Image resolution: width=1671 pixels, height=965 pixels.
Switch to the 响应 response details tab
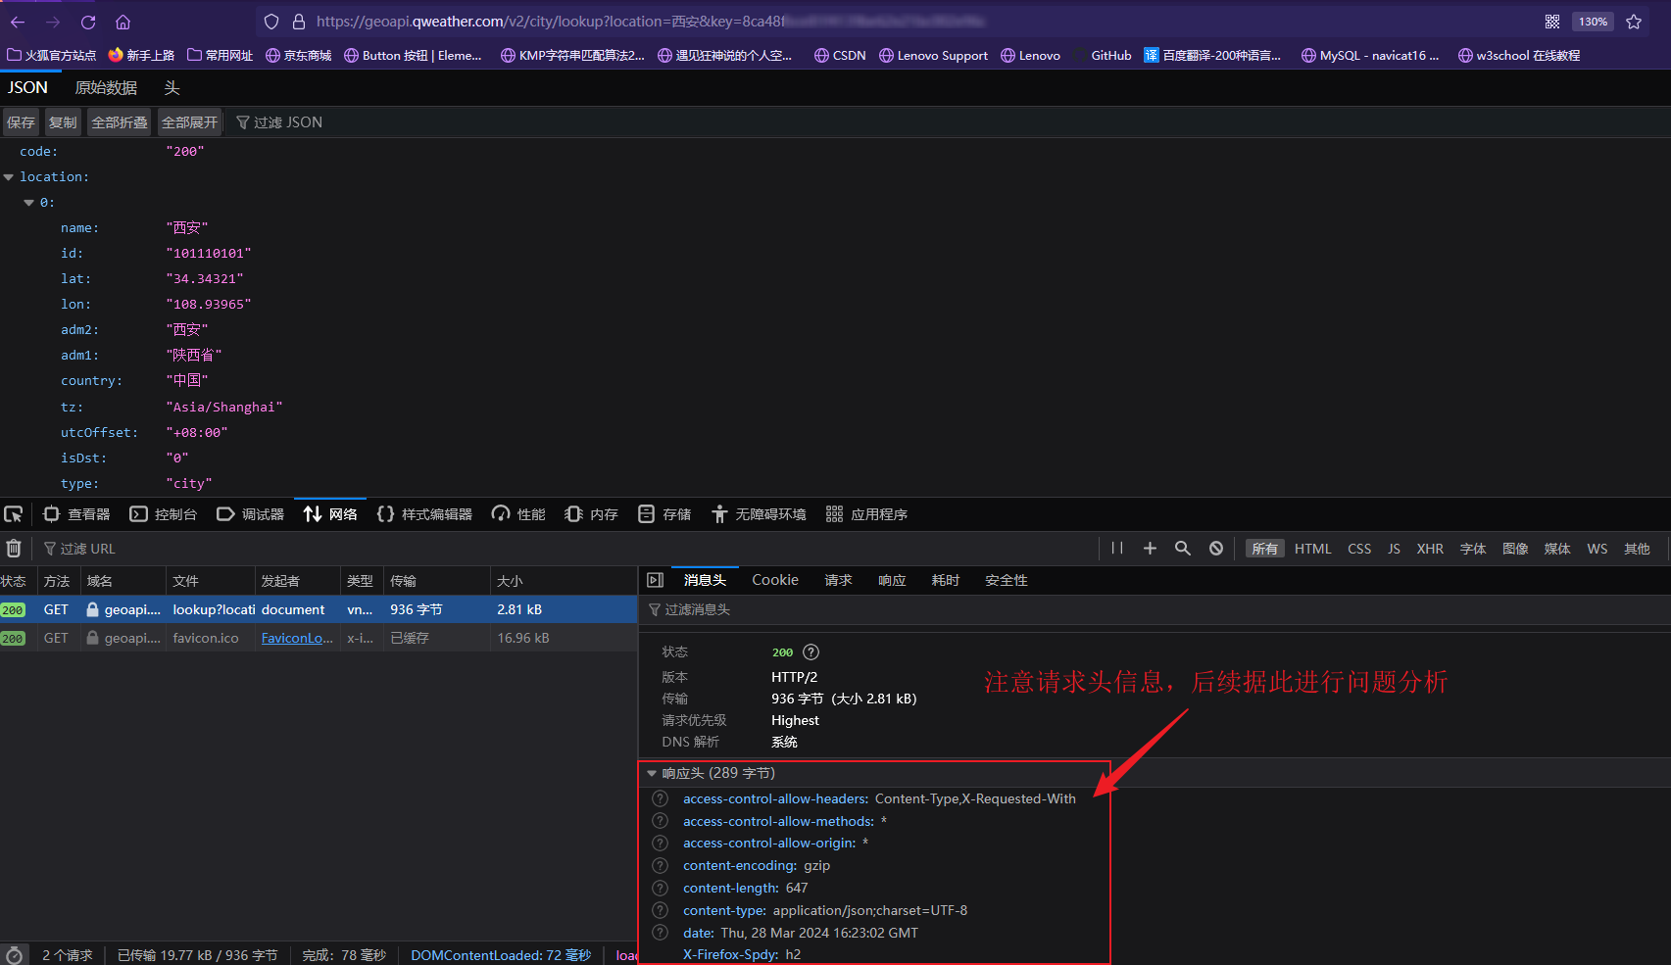[892, 580]
